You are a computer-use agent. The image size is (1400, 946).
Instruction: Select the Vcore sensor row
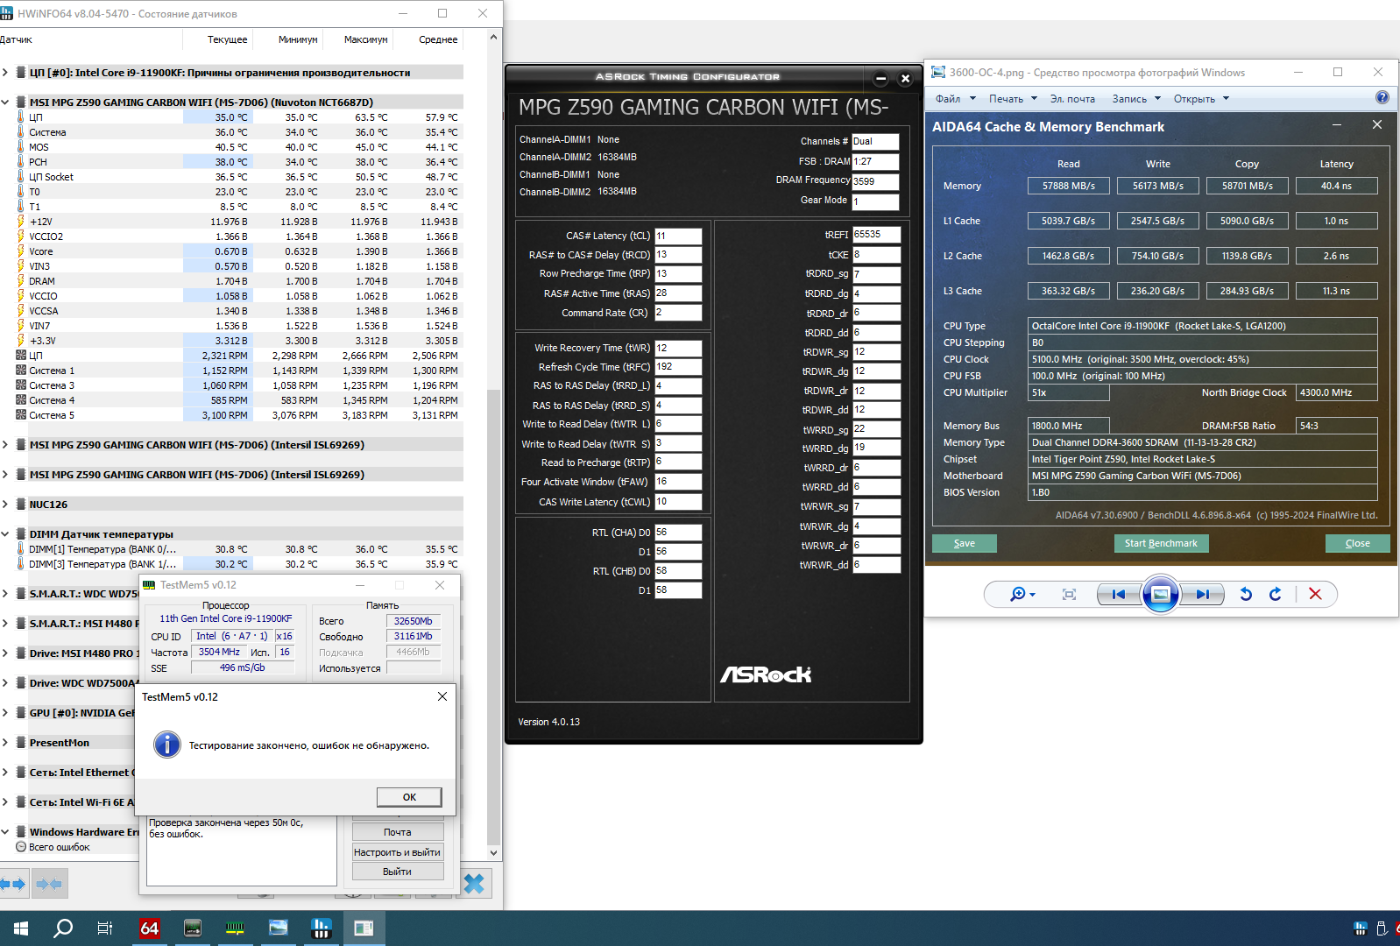(x=231, y=251)
